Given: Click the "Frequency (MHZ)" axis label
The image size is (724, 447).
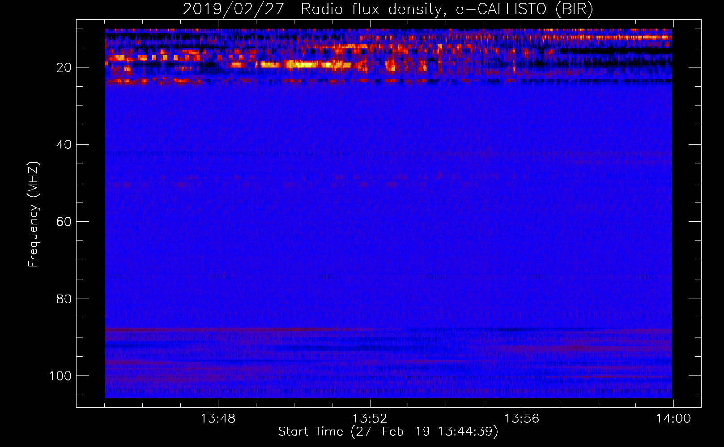Looking at the screenshot, I should pyautogui.click(x=34, y=215).
